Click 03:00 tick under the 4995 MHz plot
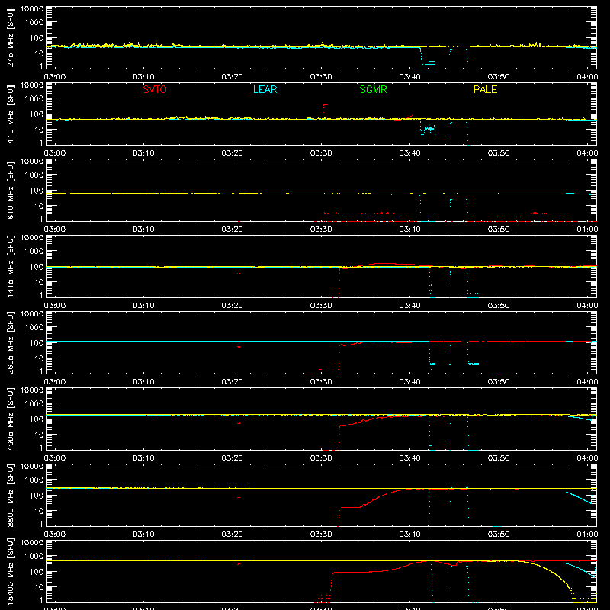 pos(55,458)
